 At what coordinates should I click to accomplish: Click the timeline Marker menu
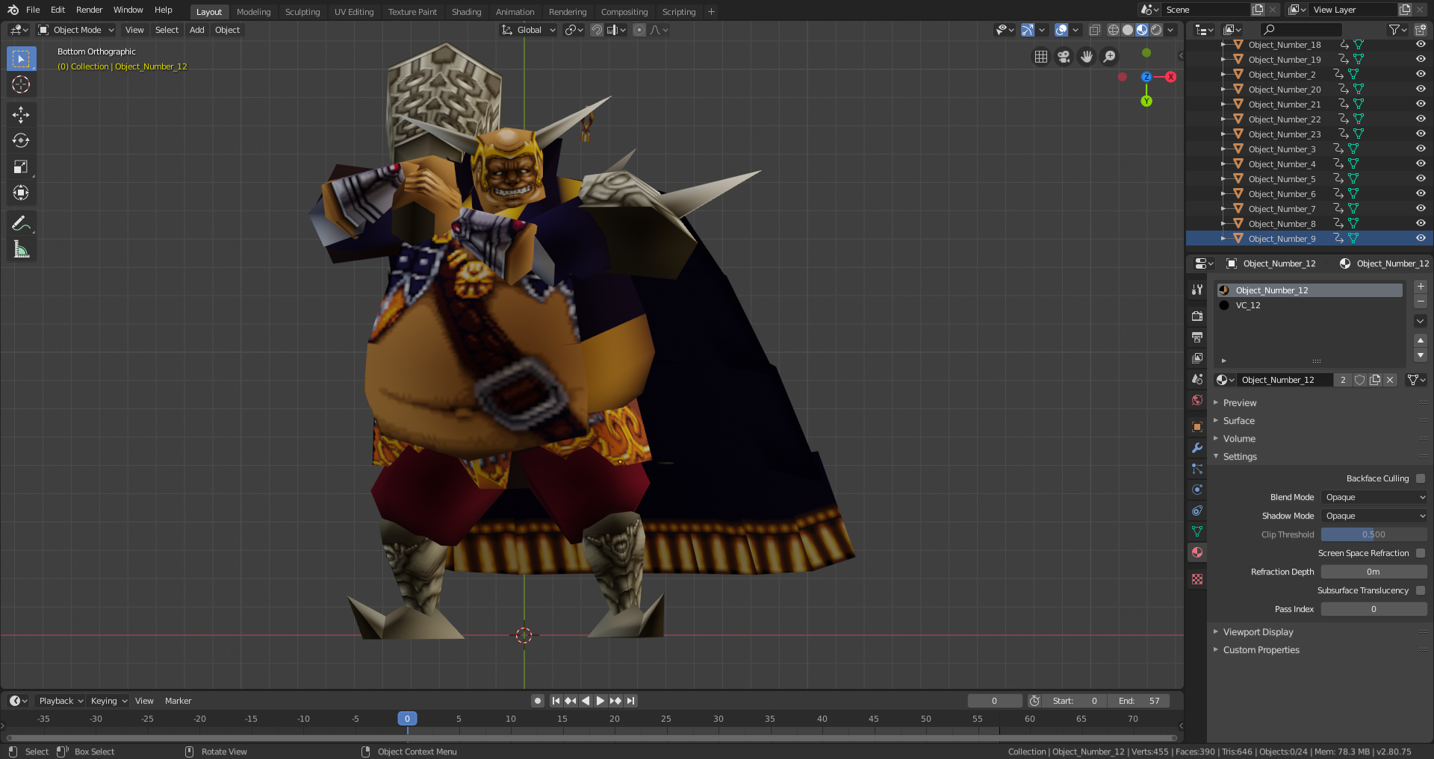click(x=178, y=701)
